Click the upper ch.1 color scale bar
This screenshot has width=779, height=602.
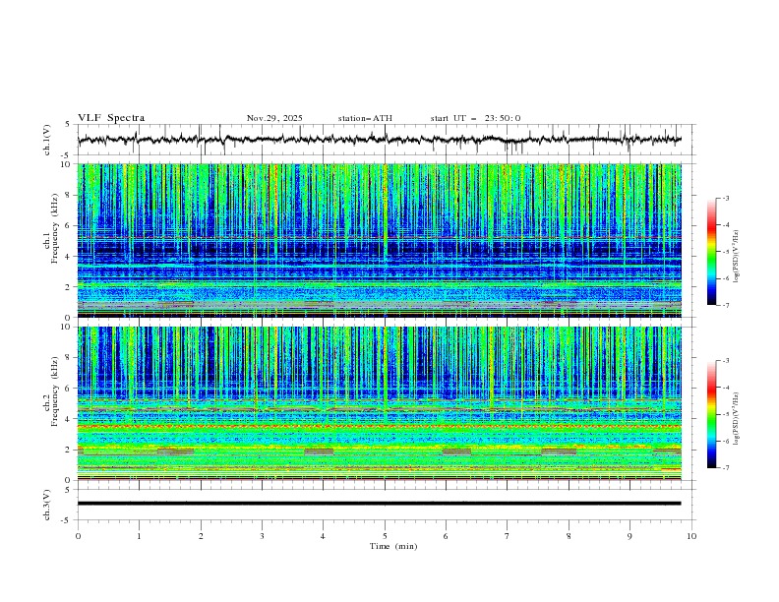711,252
